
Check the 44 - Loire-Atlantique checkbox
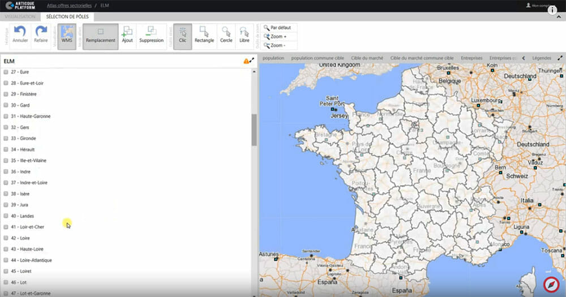tap(6, 260)
